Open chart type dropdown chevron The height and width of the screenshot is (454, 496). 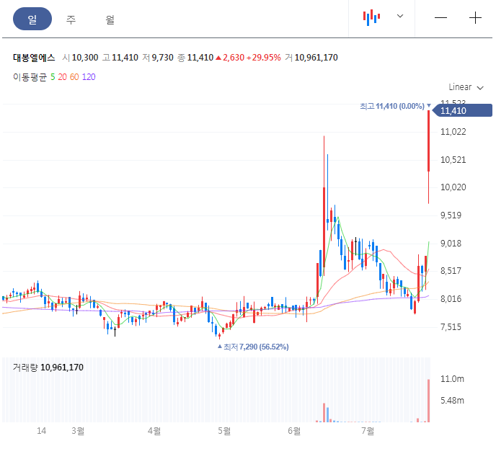[400, 16]
